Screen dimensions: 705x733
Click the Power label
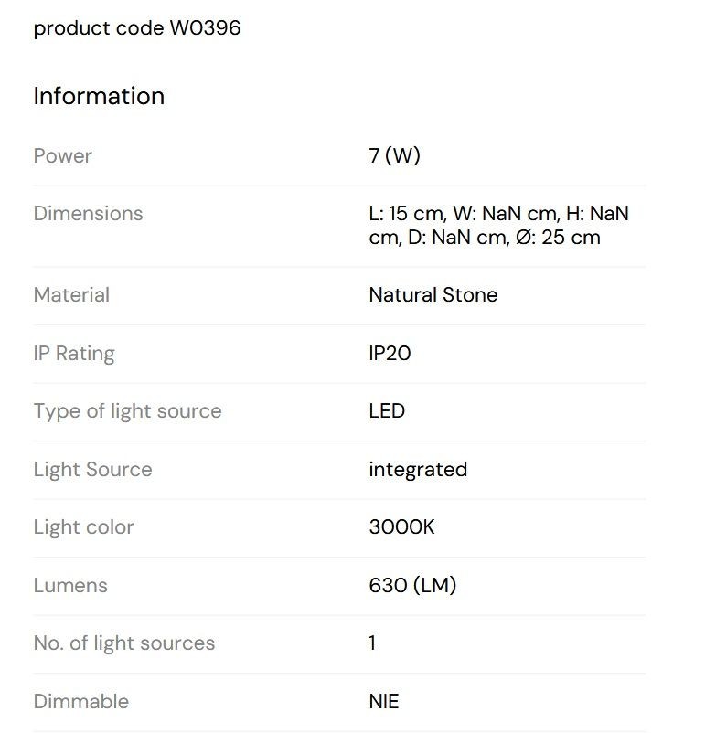click(63, 155)
